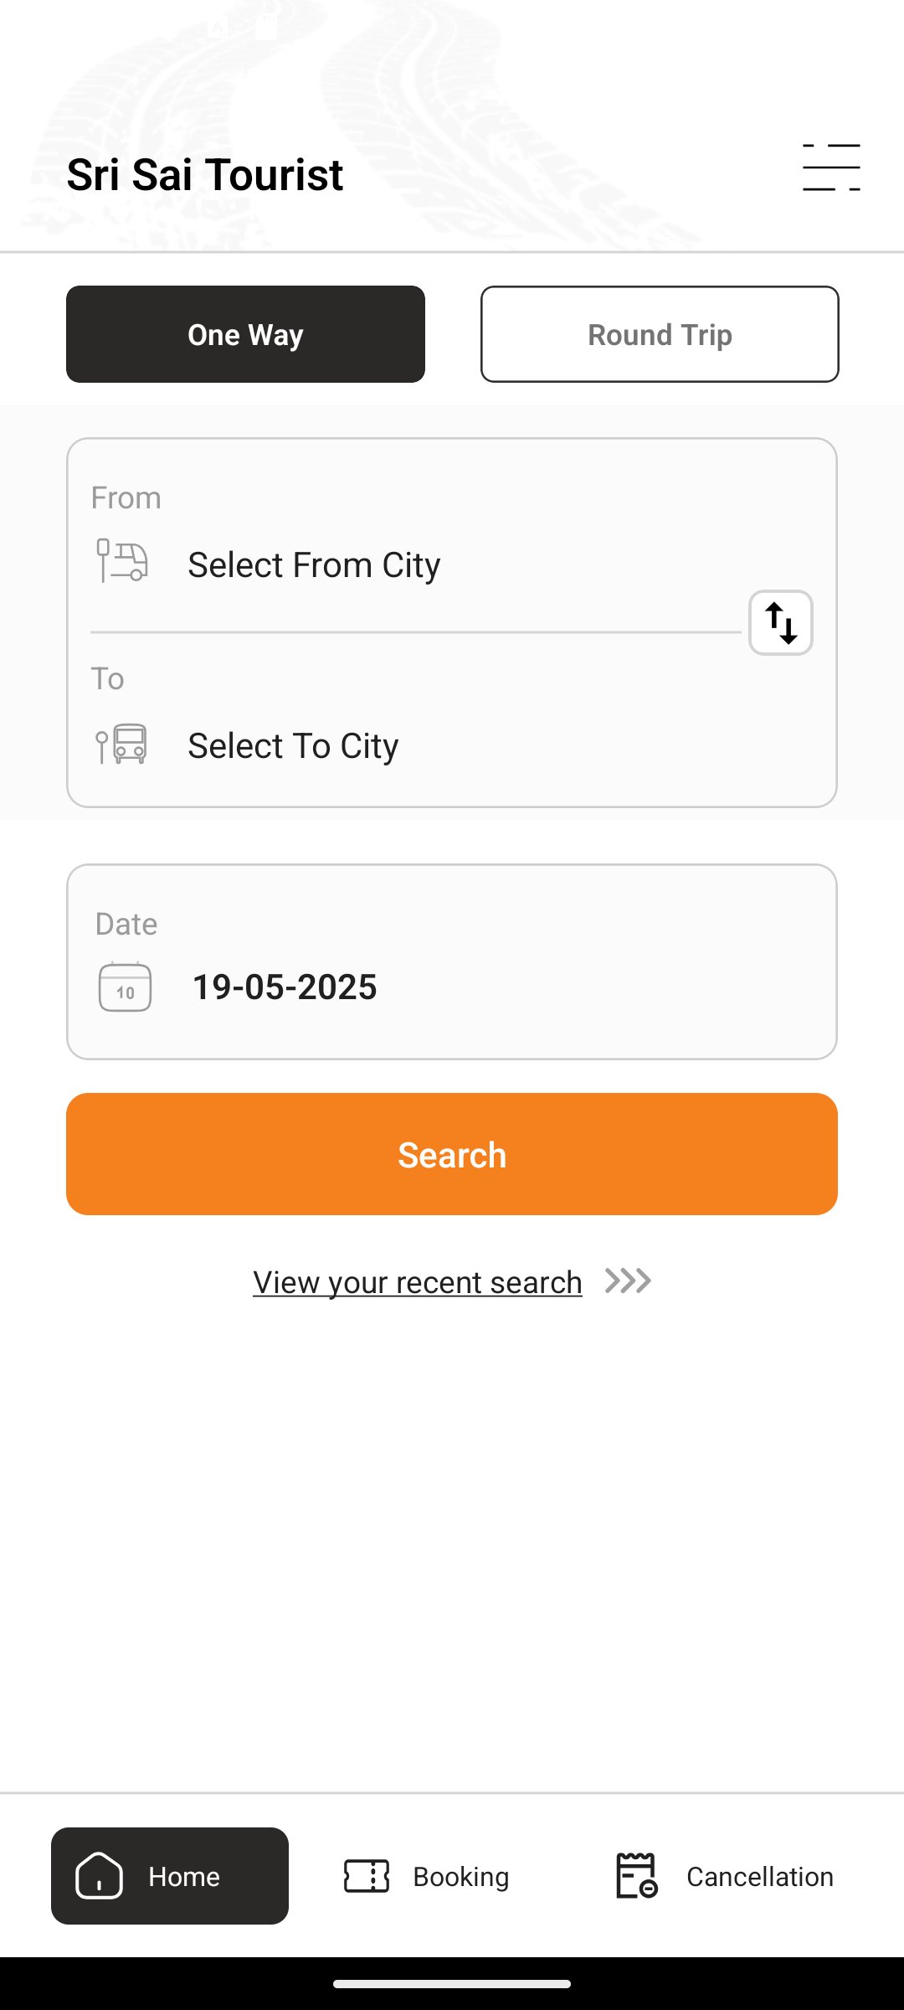Tap the To city bus icon

click(122, 743)
